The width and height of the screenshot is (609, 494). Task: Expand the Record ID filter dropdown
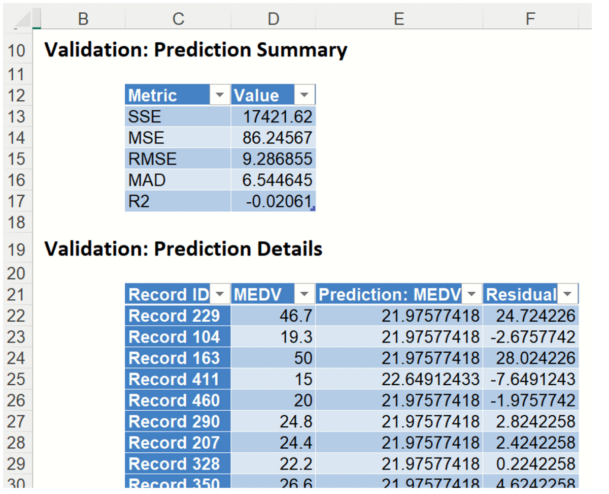click(x=220, y=294)
